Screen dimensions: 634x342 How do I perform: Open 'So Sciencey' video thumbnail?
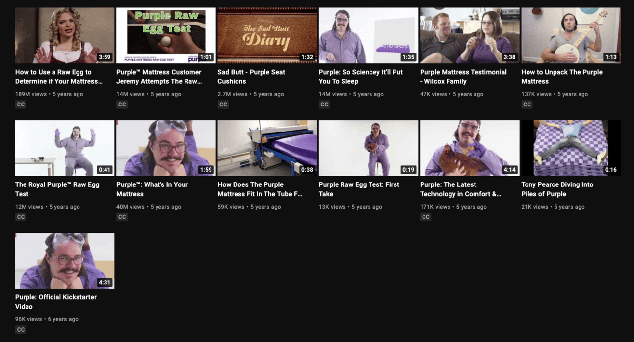[369, 35]
